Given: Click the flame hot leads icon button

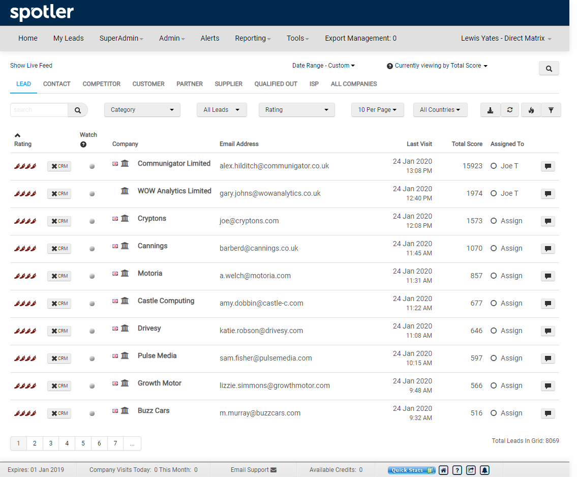Looking at the screenshot, I should (x=531, y=110).
